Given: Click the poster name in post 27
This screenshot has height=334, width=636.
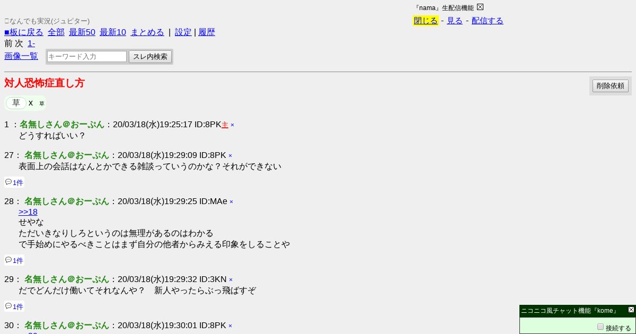Looking at the screenshot, I should [x=67, y=155].
